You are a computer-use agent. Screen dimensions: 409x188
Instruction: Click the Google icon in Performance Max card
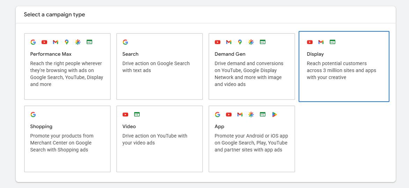(33, 42)
